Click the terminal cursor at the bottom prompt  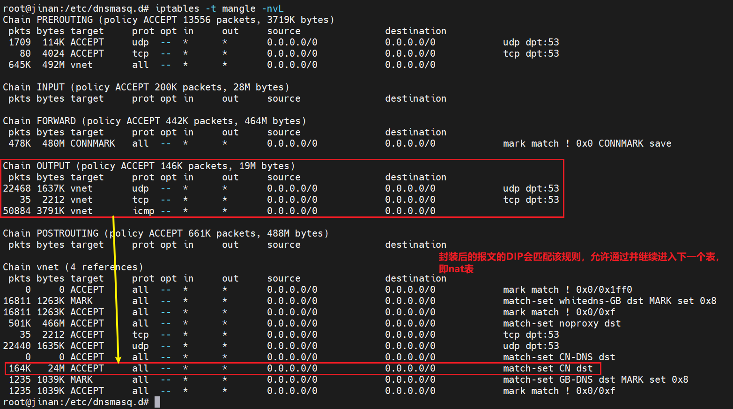point(157,402)
